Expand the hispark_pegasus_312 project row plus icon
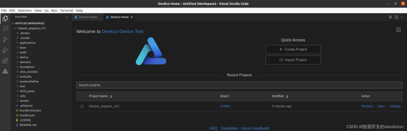The image size is (407, 131). [x=82, y=106]
